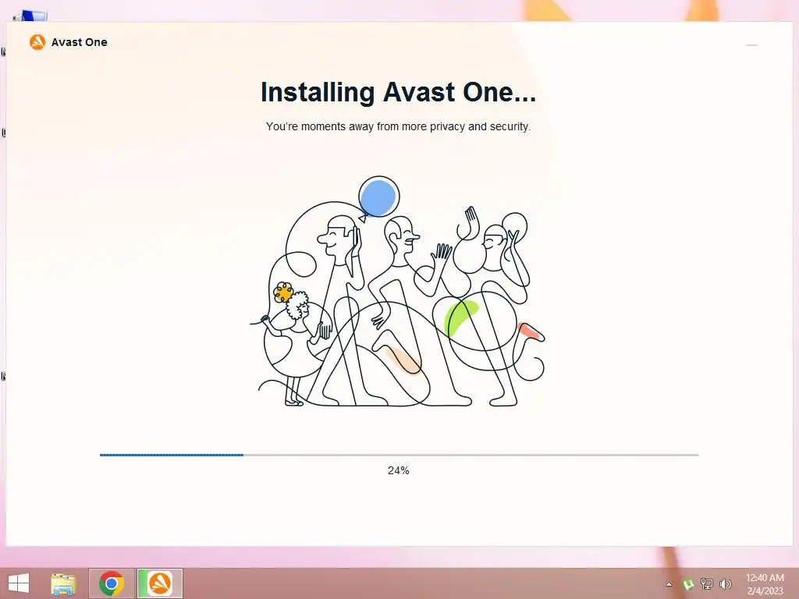Click the 24% progress text

click(399, 470)
